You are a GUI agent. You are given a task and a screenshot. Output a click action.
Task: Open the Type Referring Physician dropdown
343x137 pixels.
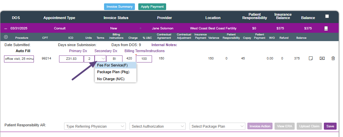(95, 126)
